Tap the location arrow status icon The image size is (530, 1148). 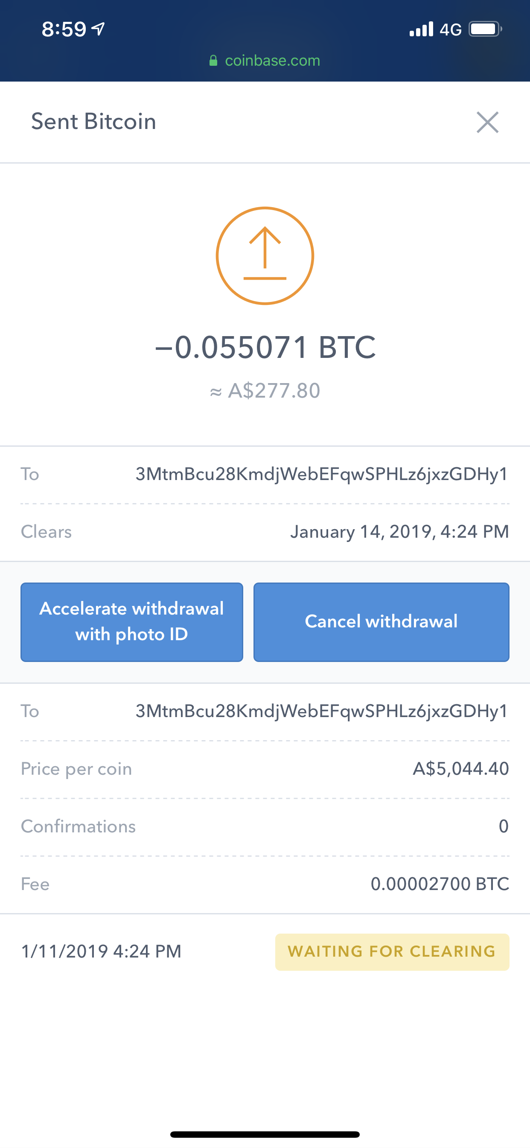(x=98, y=29)
